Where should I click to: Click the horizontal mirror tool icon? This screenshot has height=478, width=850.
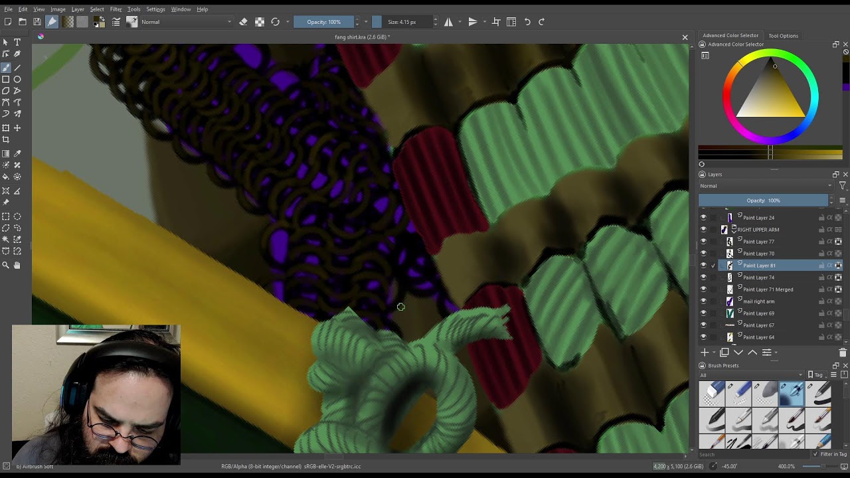click(448, 22)
